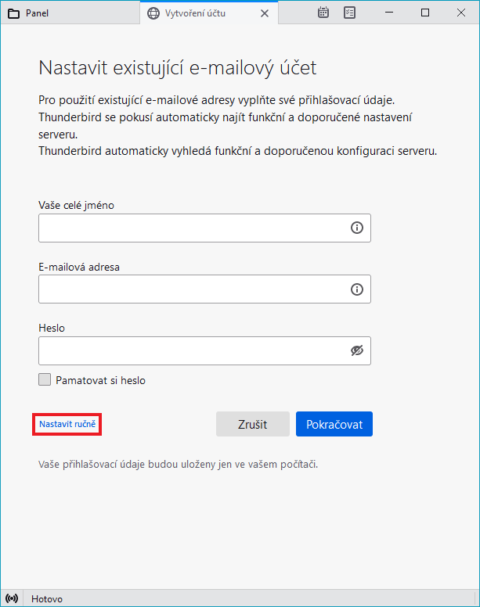Switch to the Panel tab
The image size is (480, 607).
(63, 13)
